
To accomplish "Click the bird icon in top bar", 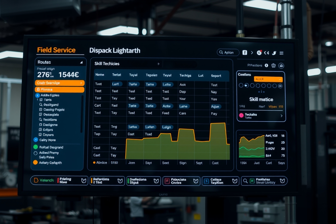I will [x=274, y=53].
